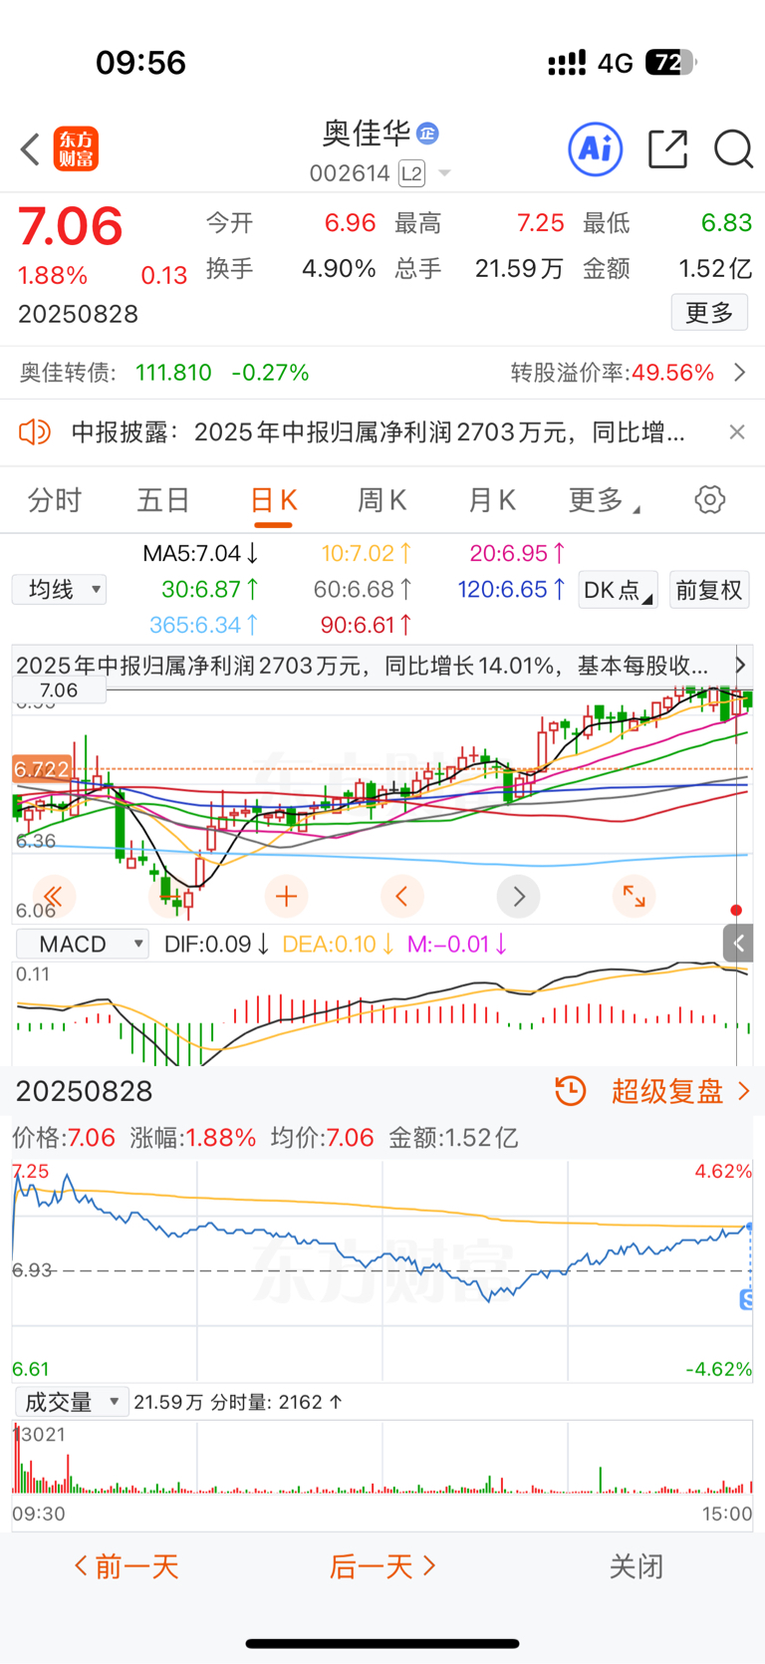Go to 前一天
Screen dimensions: 765x1664
(x=127, y=1567)
